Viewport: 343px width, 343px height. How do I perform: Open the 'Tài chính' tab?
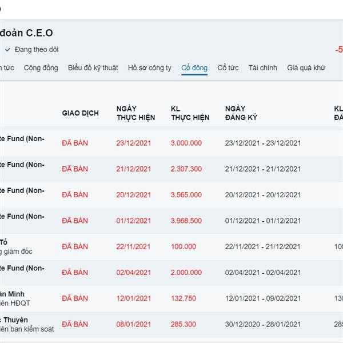(263, 68)
